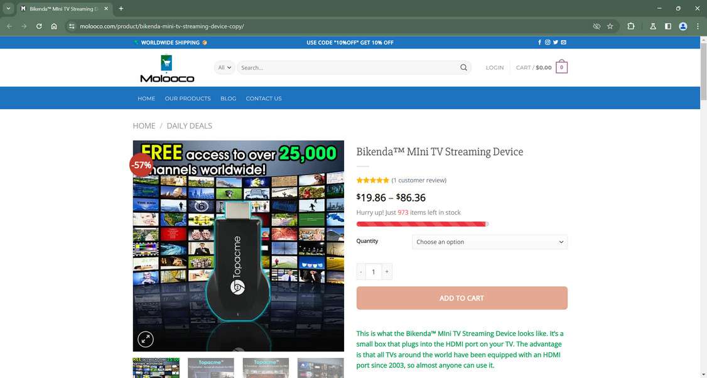Open Chrome three-dot menu
Screen dimensions: 707x378
point(698,26)
